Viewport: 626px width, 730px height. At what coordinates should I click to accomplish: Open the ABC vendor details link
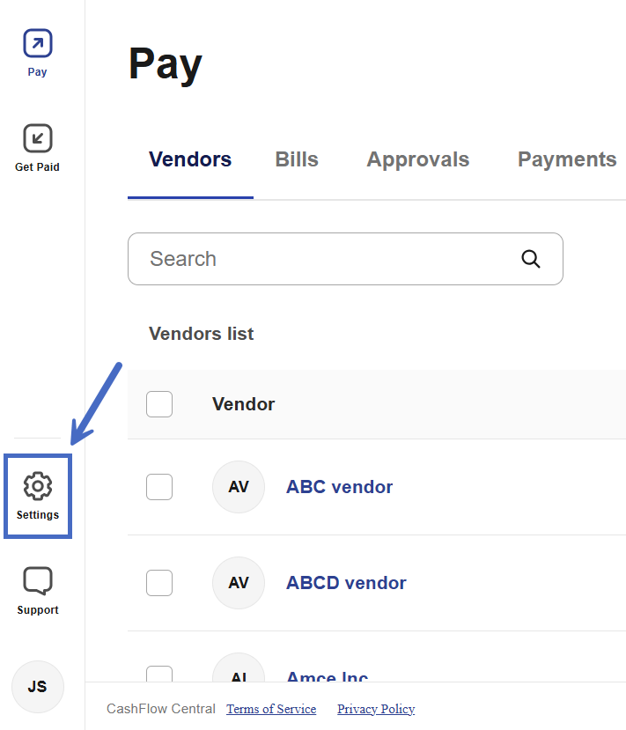coord(339,487)
